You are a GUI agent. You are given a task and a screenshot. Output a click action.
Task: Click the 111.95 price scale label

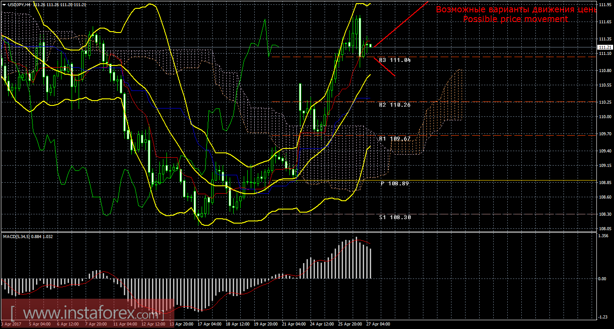[605, 5]
